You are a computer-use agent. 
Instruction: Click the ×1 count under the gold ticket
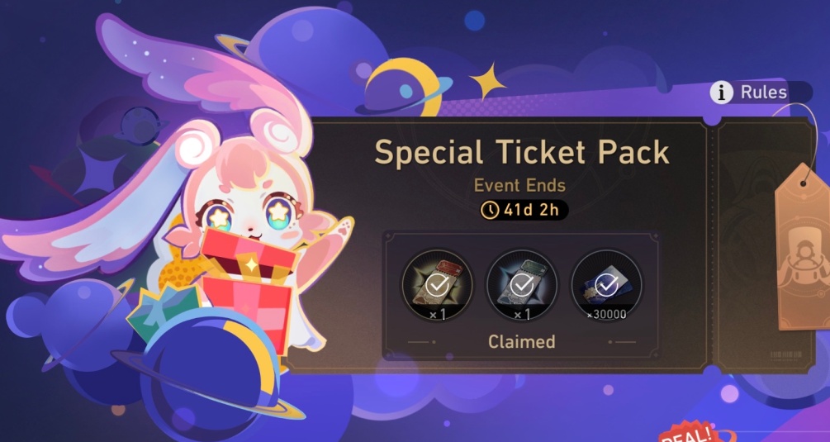click(x=437, y=315)
